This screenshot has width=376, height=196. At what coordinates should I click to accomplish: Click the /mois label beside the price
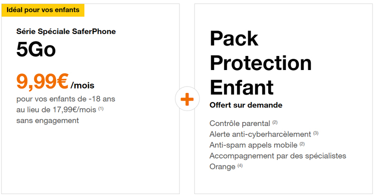point(82,85)
